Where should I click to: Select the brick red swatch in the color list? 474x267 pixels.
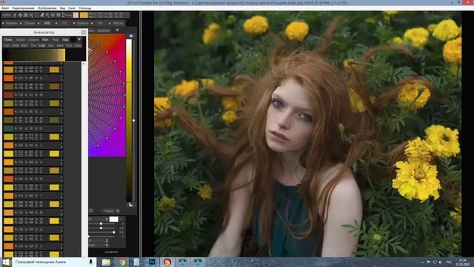[8, 95]
